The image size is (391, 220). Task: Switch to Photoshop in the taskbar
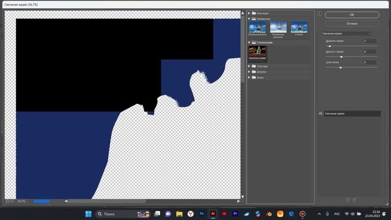coord(202,214)
